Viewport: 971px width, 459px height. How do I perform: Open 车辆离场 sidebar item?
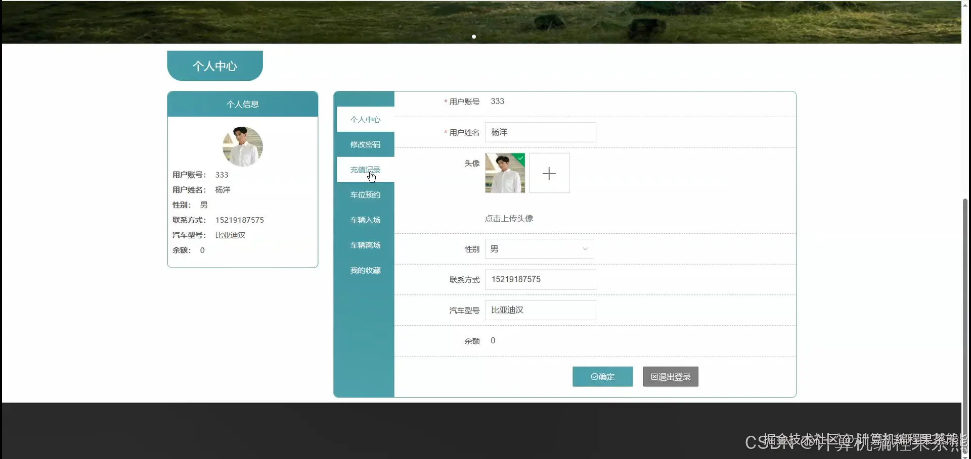click(365, 245)
